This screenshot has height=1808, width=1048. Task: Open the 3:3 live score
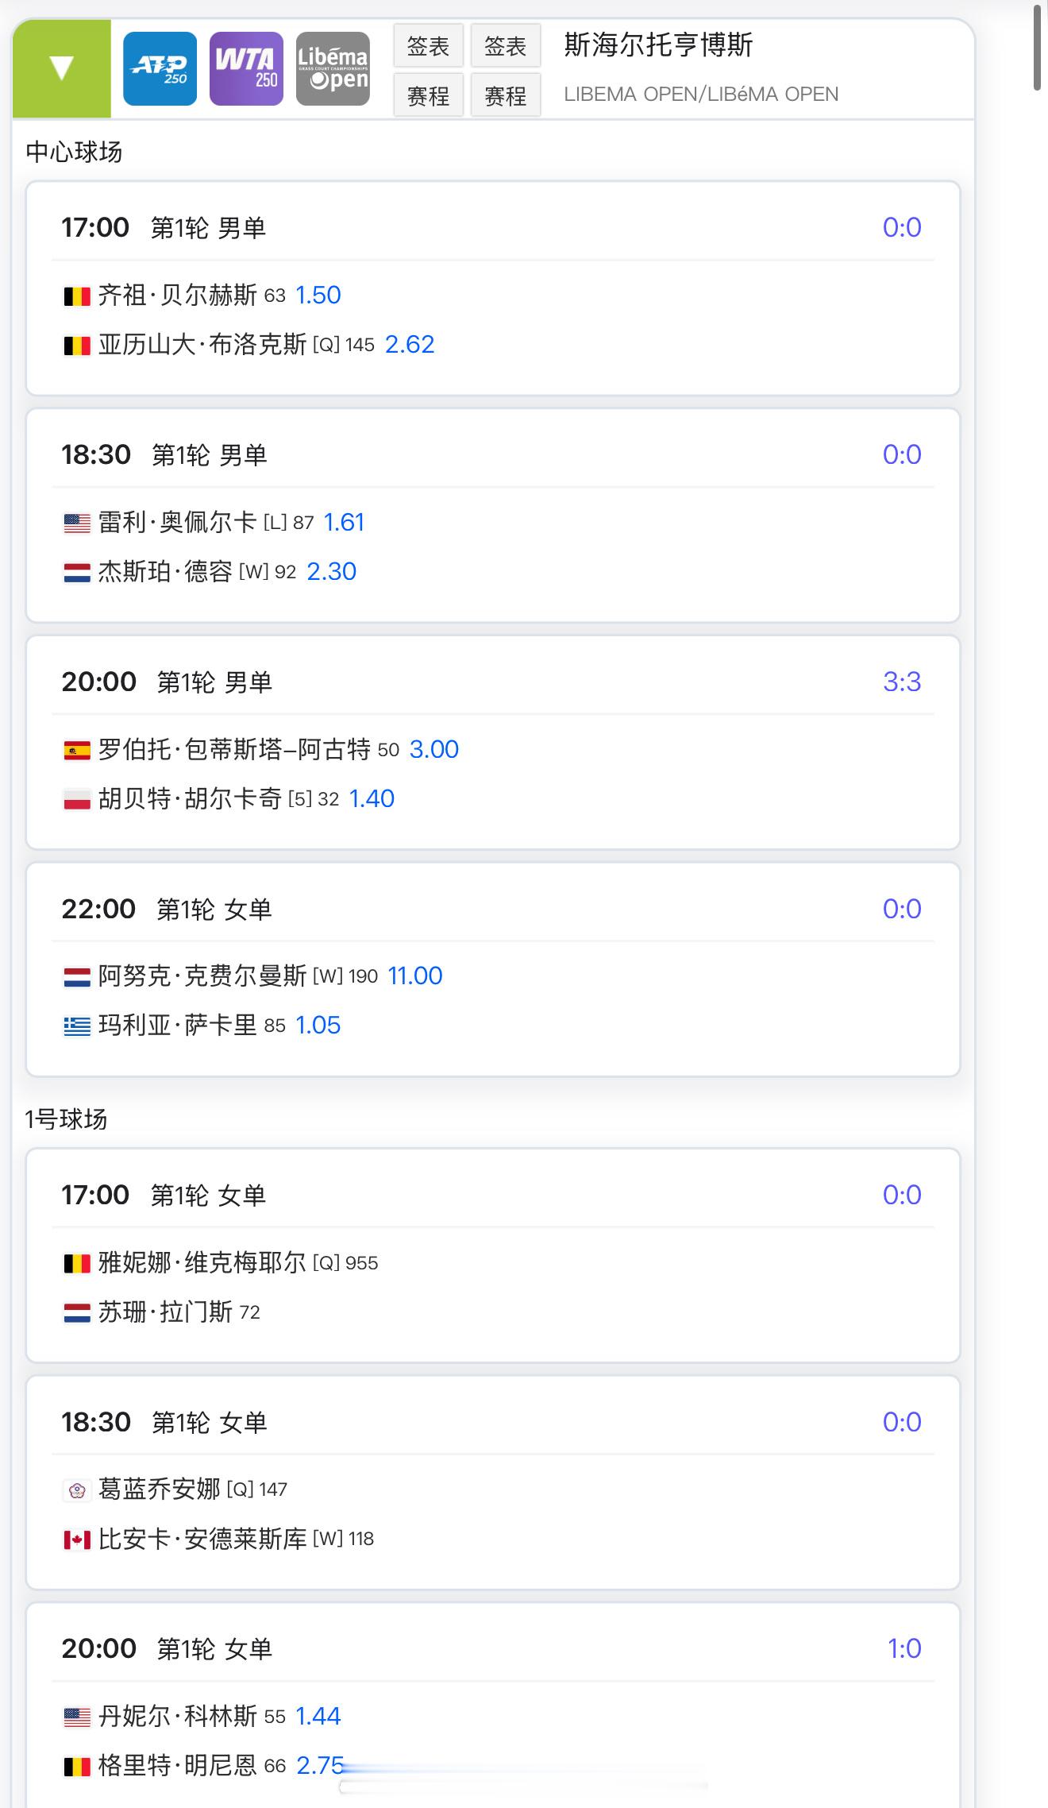[901, 682]
